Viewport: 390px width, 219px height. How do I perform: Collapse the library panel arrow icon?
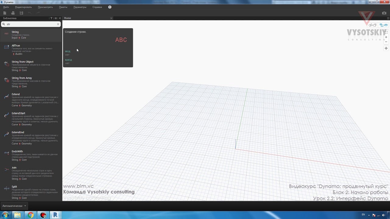click(x=60, y=18)
